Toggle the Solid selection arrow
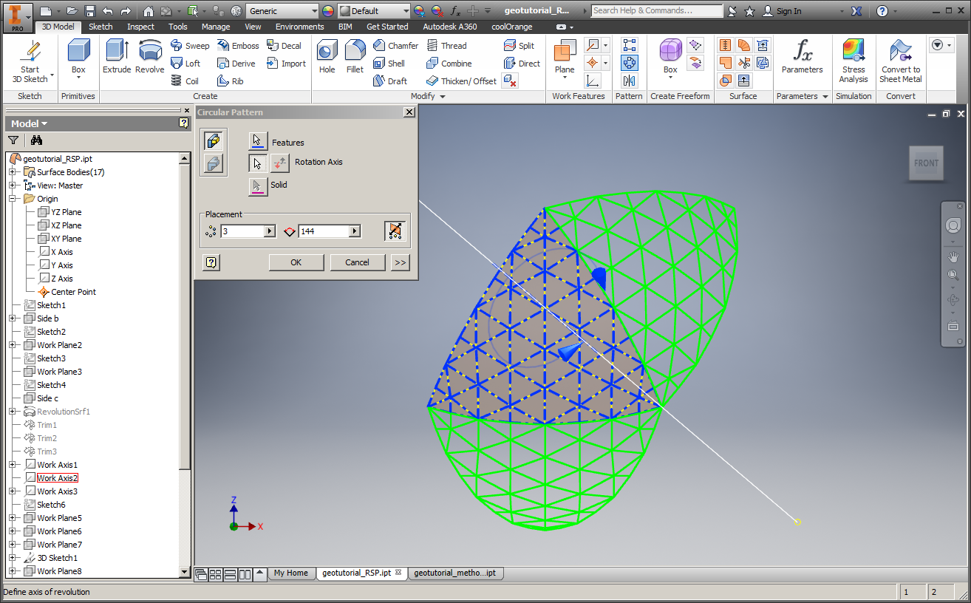Screen dimensions: 971x603 [257, 185]
